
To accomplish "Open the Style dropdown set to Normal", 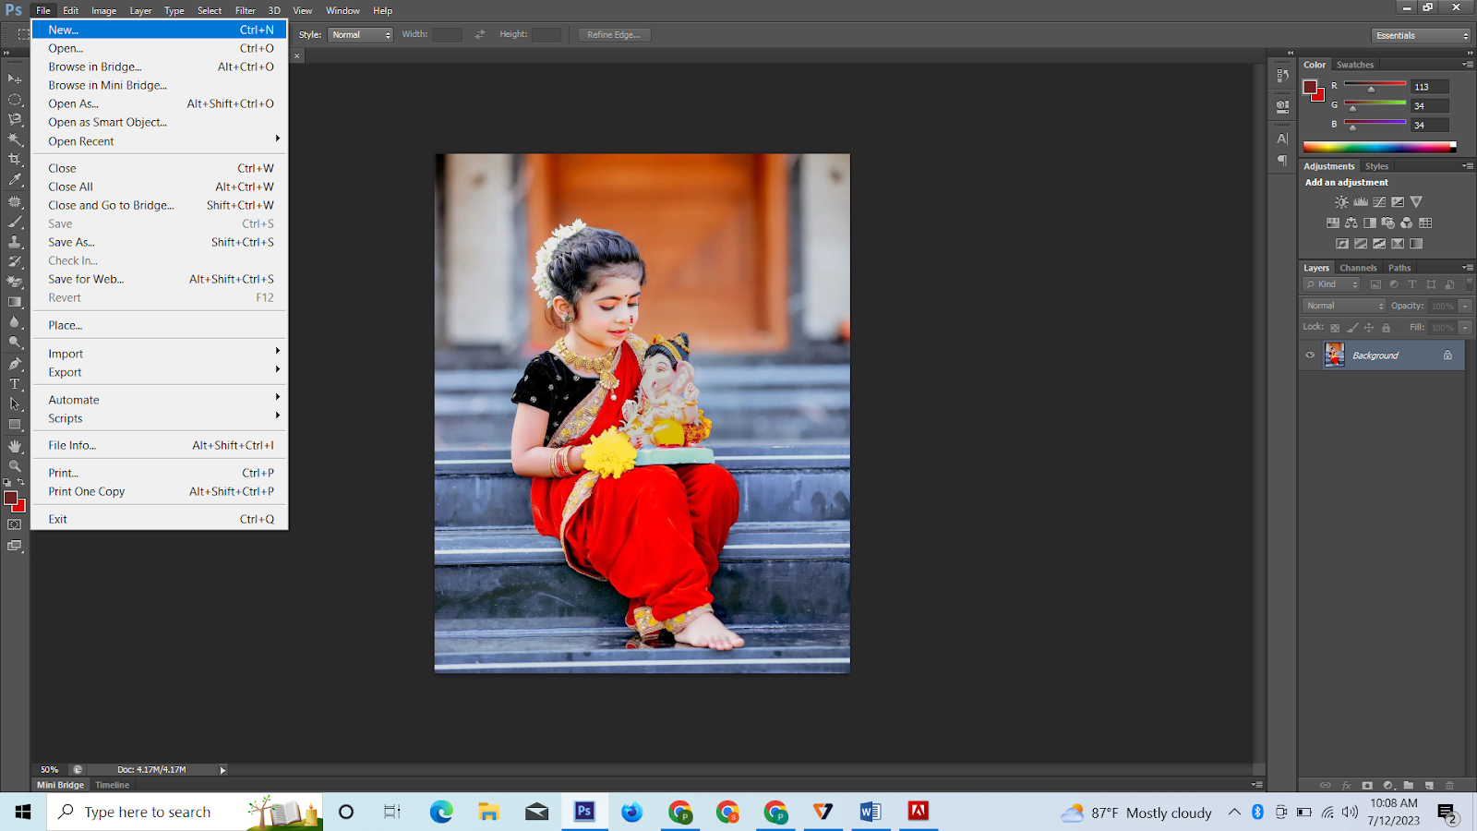I will pos(360,35).
